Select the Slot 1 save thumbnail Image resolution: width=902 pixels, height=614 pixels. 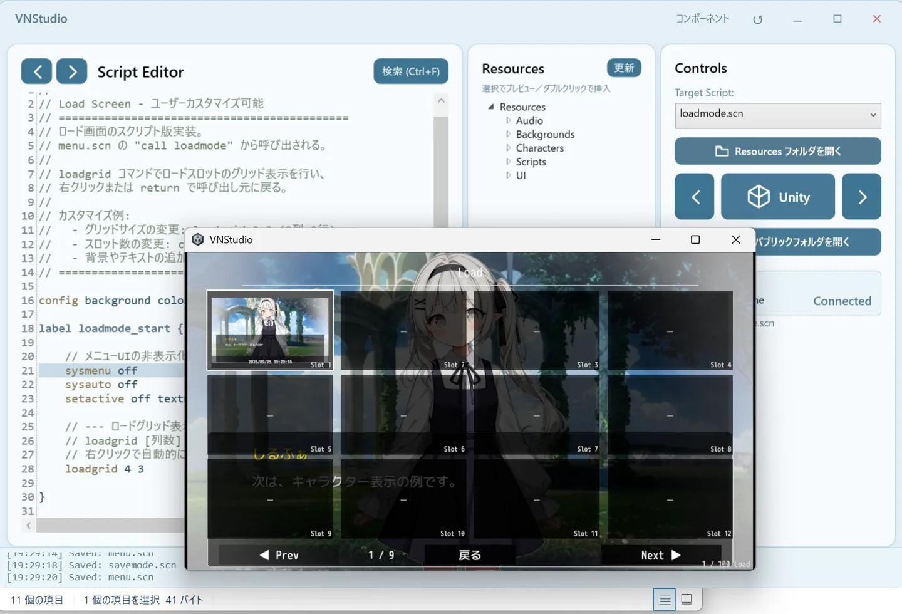tap(270, 330)
